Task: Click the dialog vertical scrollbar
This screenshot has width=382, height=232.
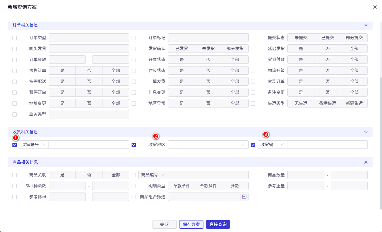Action: click(381, 143)
